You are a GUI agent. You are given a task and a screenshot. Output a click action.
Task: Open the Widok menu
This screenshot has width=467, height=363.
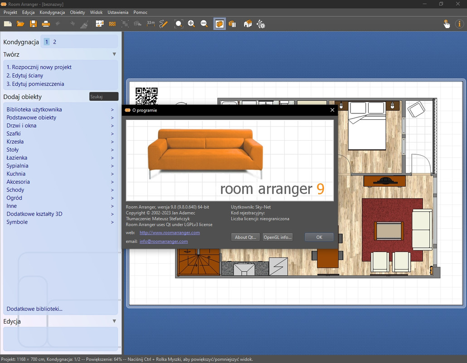[x=96, y=12]
